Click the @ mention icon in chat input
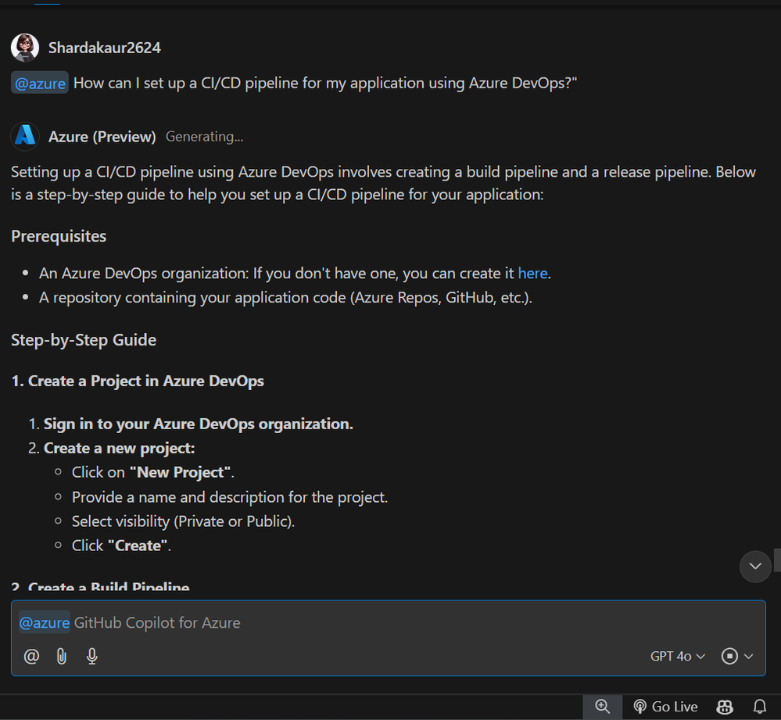Screen dimensions: 781x720 tap(31, 656)
